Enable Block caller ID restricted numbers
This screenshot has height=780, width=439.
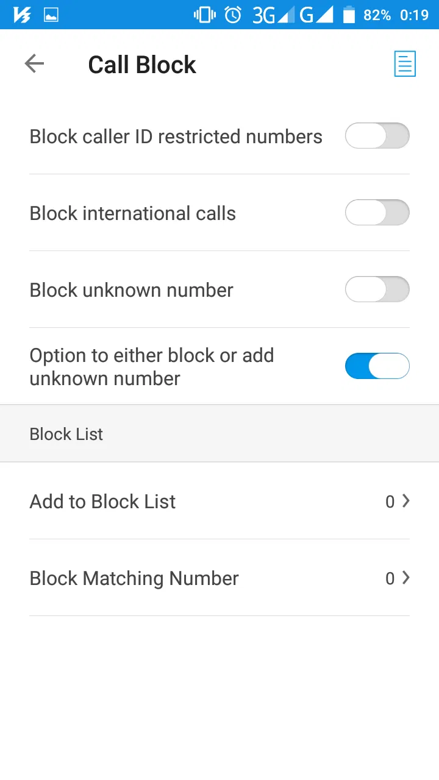coord(377,136)
